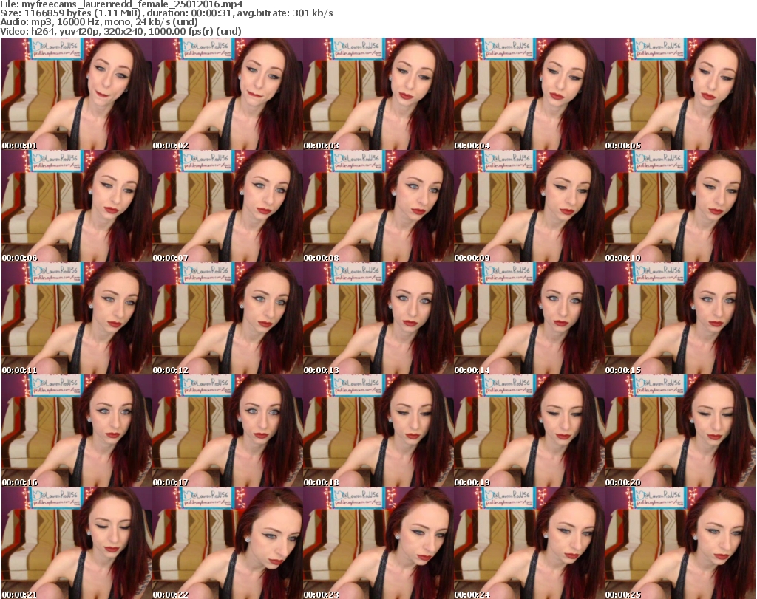Select the thumbnail at 00:00:04
The image size is (757, 599).
coord(529,94)
